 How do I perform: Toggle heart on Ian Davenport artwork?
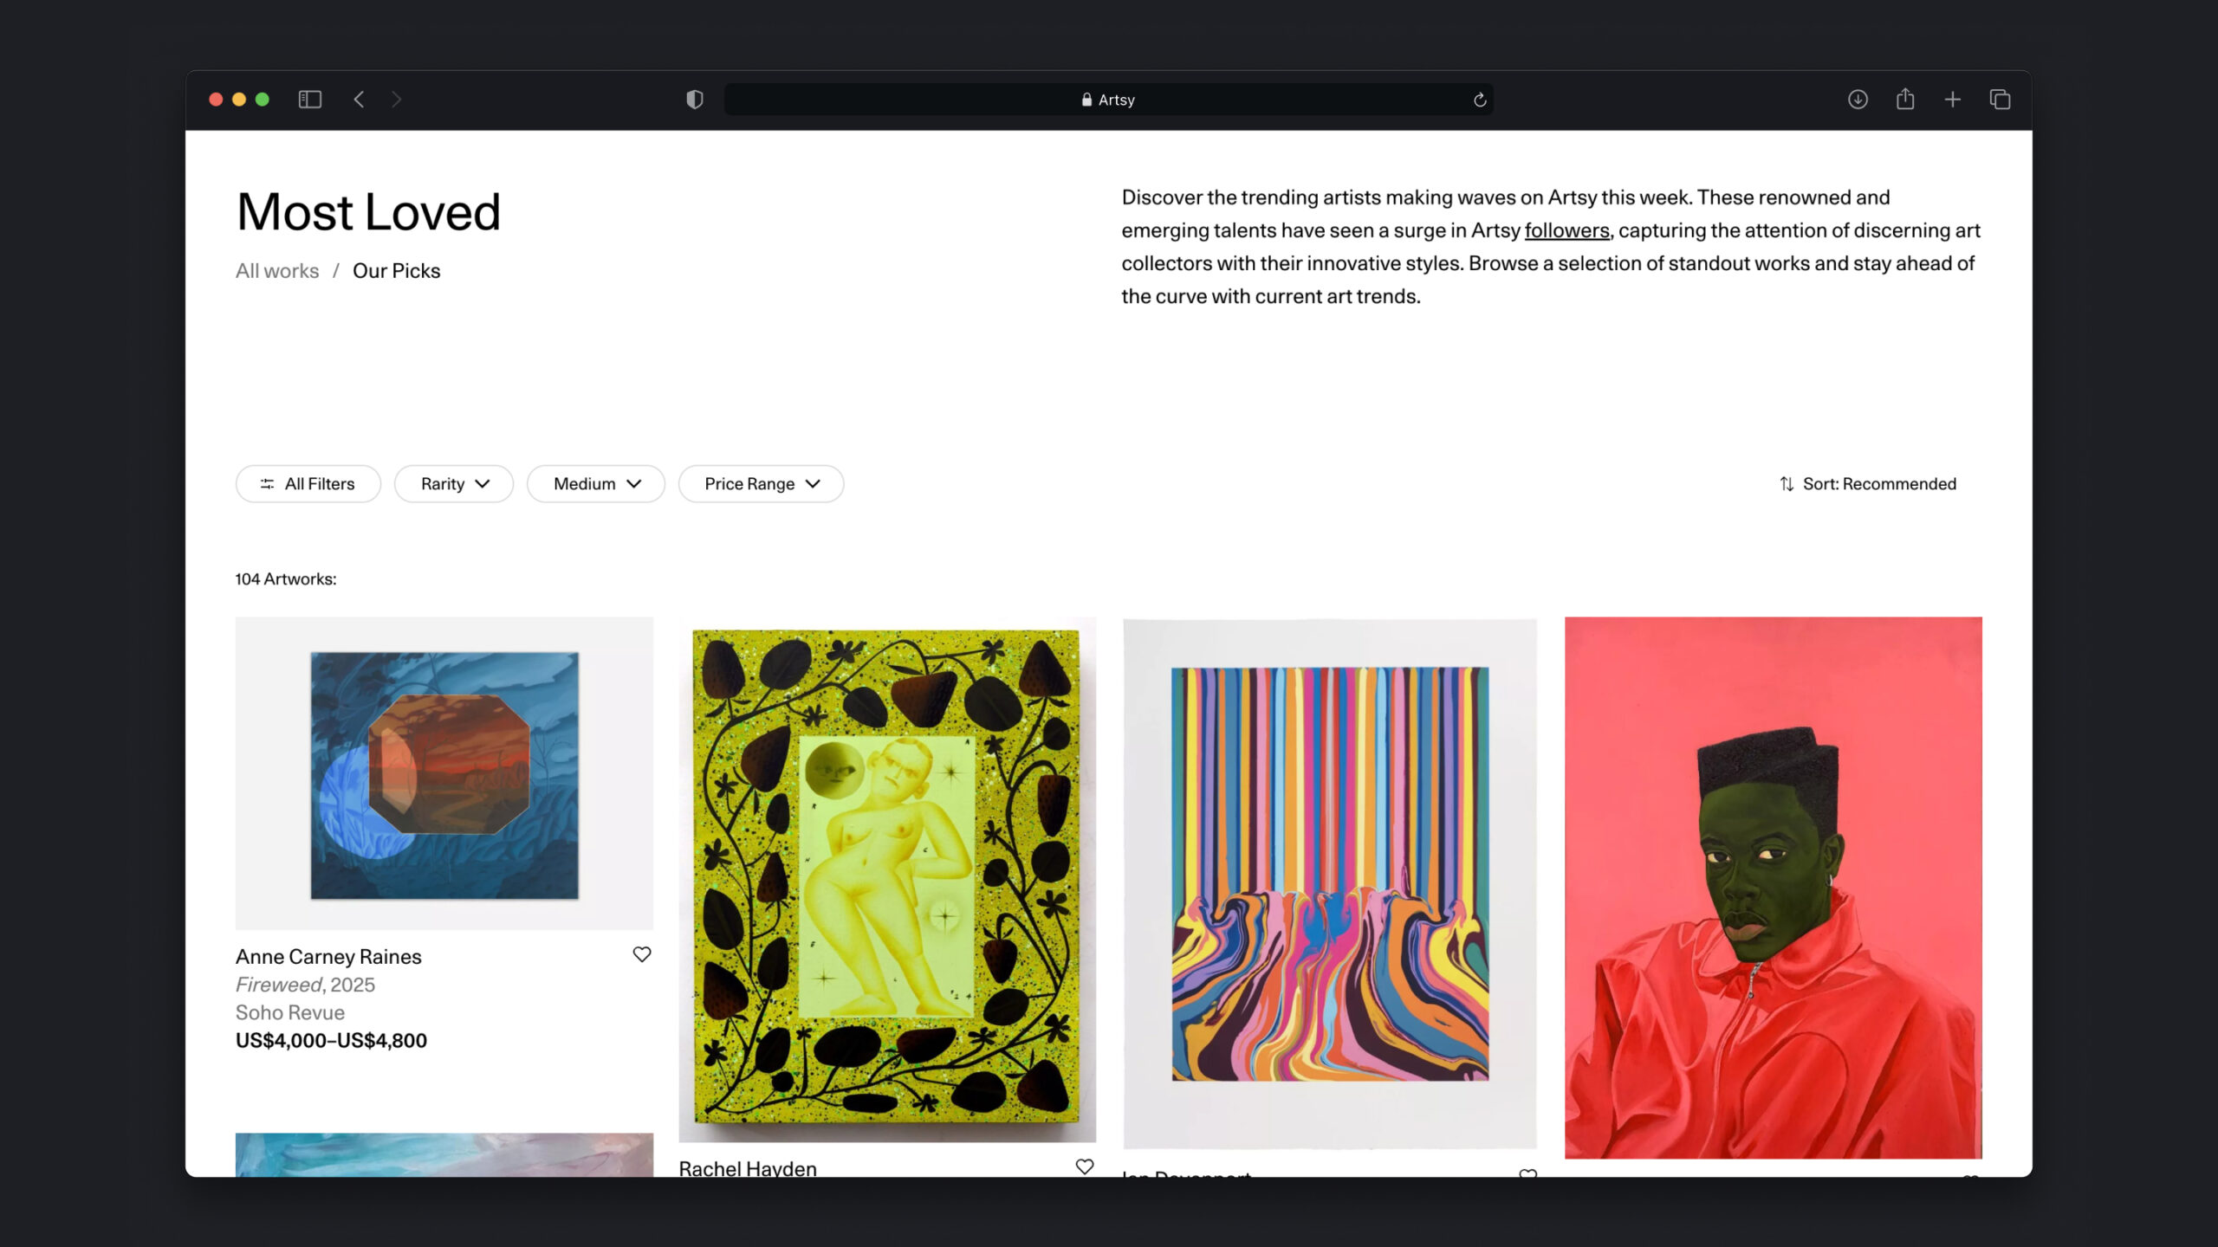coord(1527,1173)
